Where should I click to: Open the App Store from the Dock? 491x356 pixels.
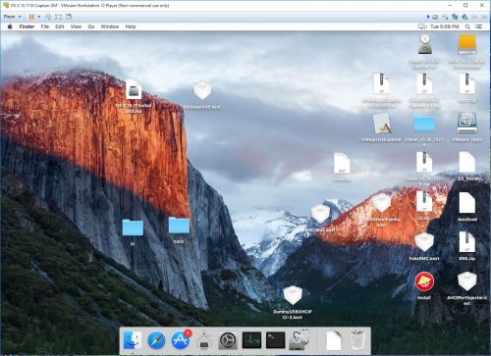pos(181,340)
